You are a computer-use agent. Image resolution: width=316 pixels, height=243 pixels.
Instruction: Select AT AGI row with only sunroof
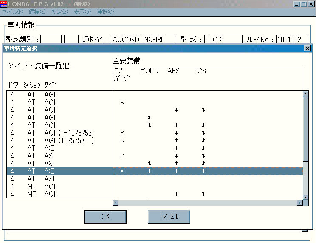pyautogui.click(x=155, y=118)
